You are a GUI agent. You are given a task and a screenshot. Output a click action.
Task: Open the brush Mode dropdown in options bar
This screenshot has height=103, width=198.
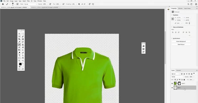click(30, 4)
